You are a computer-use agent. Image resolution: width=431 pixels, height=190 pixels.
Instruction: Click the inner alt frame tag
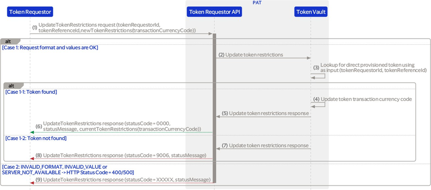pyautogui.click(x=11, y=86)
